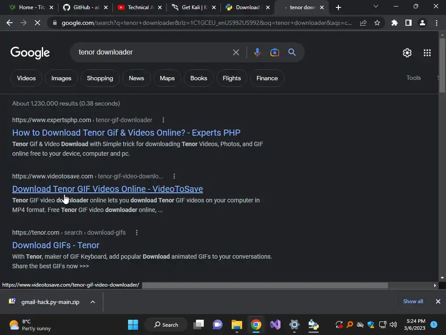Submit search with the magnifier icon

pos(292,52)
